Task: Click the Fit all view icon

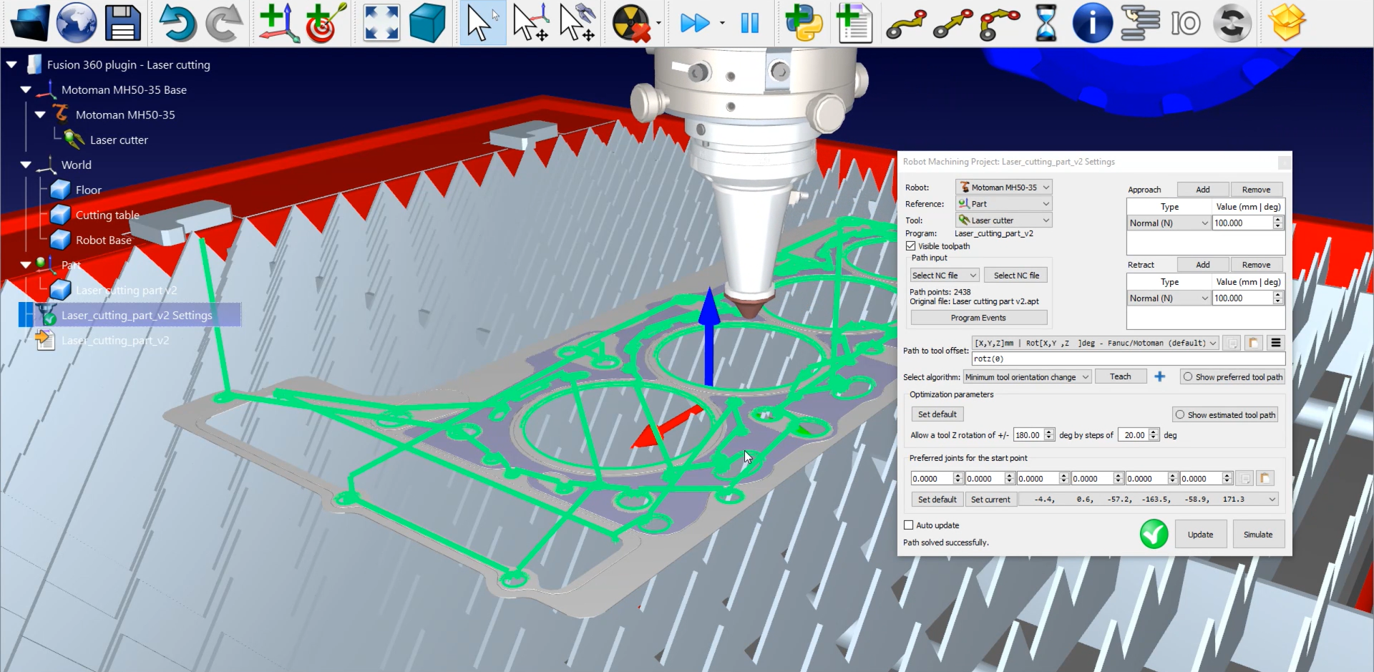Action: tap(381, 23)
